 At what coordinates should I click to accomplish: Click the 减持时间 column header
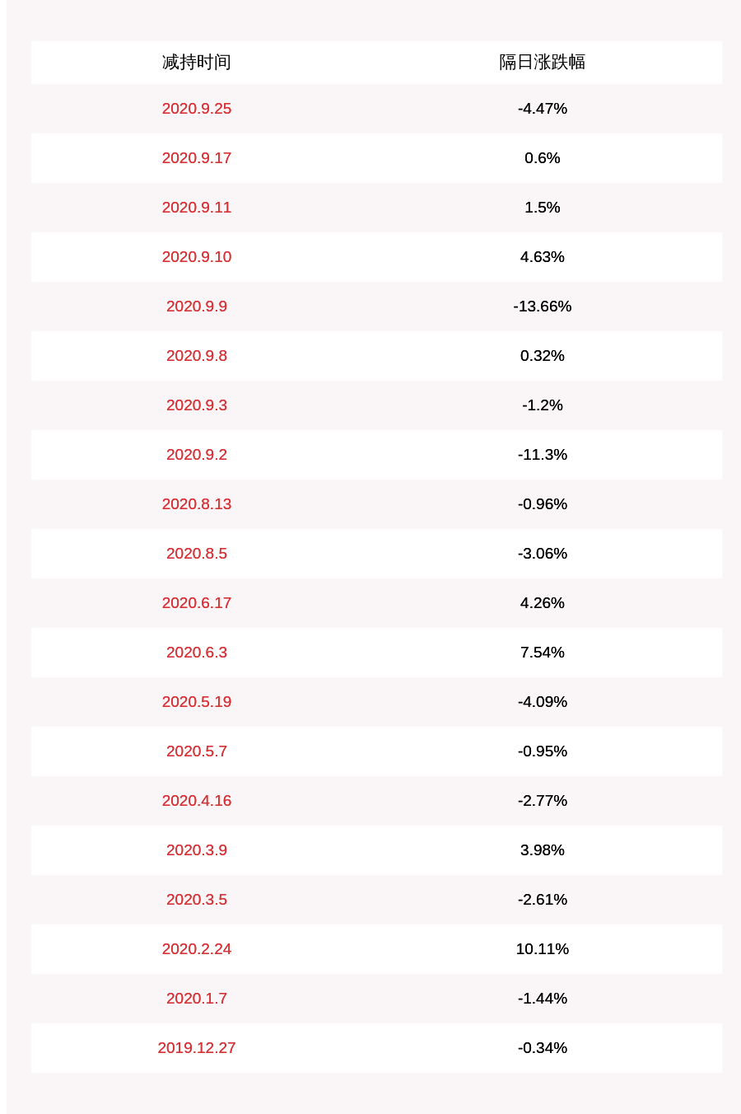click(x=197, y=63)
